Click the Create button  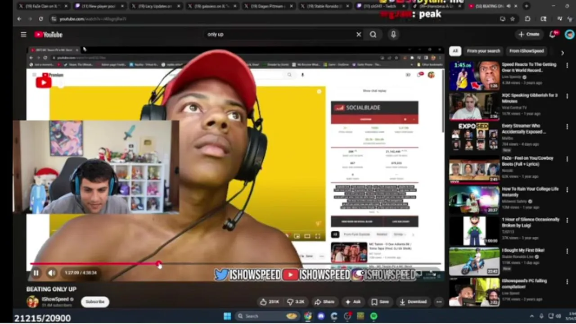click(x=529, y=34)
